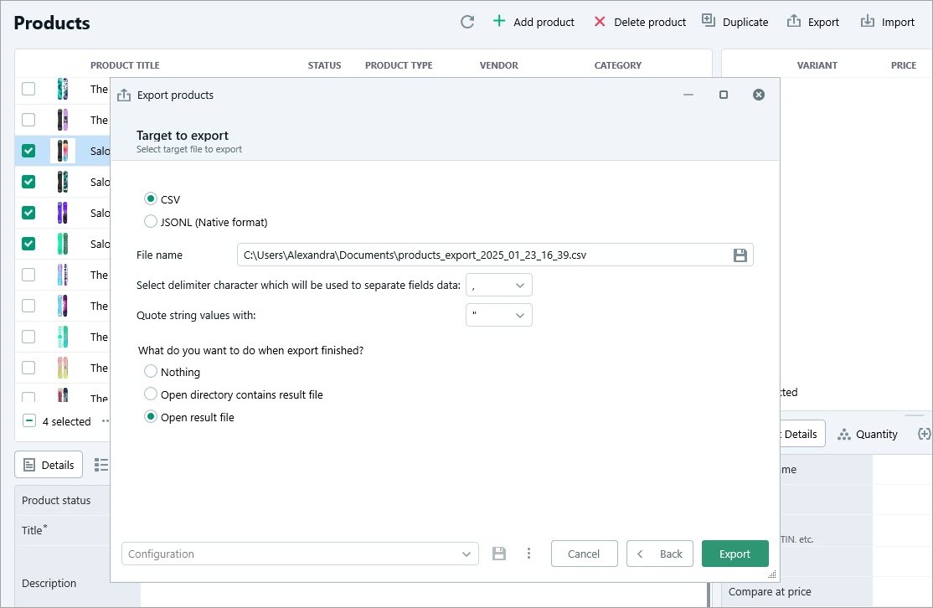
Task: Click the PRODUCT TYPE column header
Action: [x=399, y=65]
